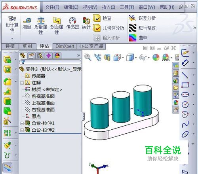The height and width of the screenshot is (174, 198).
Task: Switch to the DimXpert tab
Action: click(x=65, y=46)
